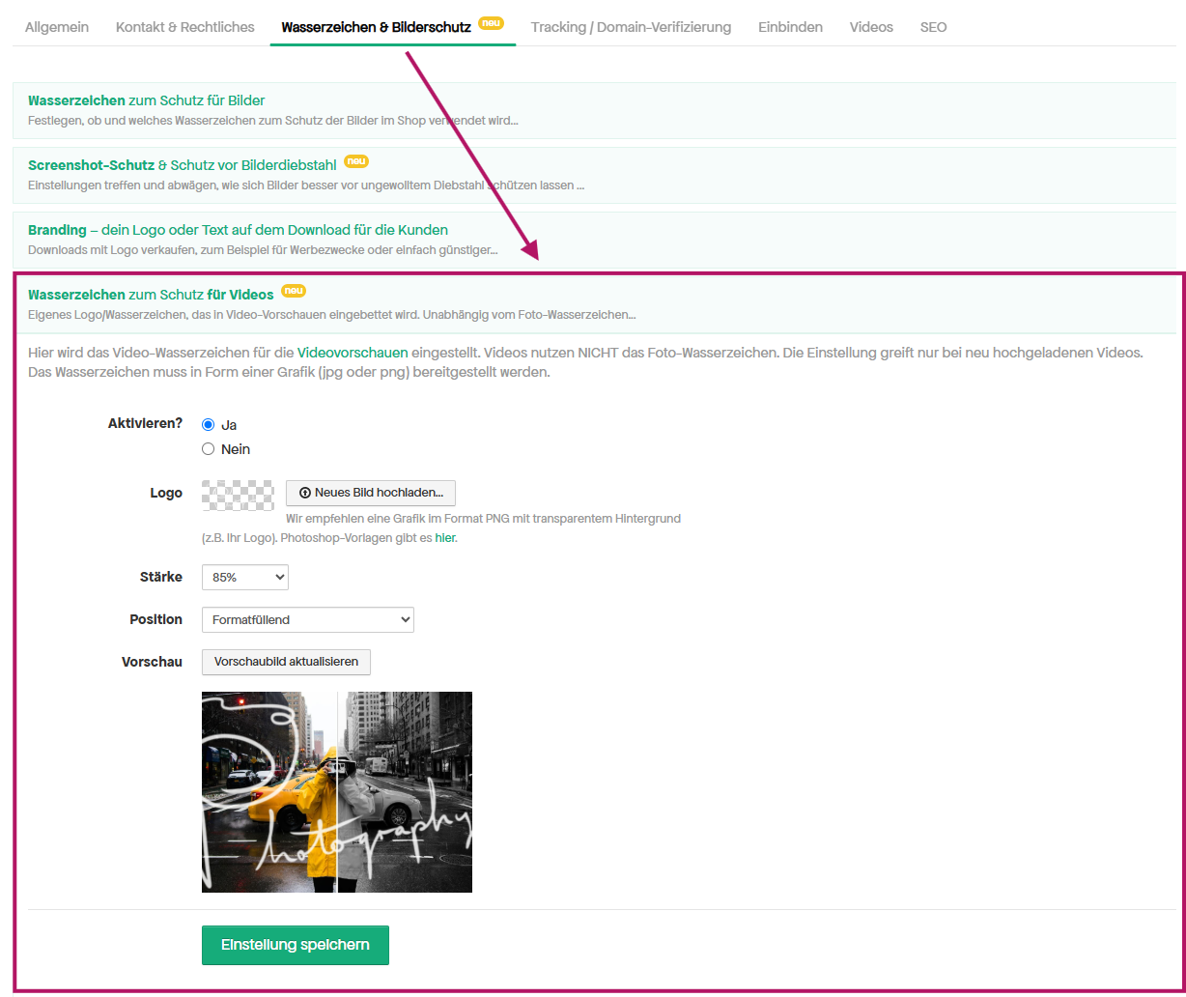Screen dimensions: 1186x997
Task: Expand Screenshot-Schutz & Bilderdiebstahl section
Action: coord(594,175)
